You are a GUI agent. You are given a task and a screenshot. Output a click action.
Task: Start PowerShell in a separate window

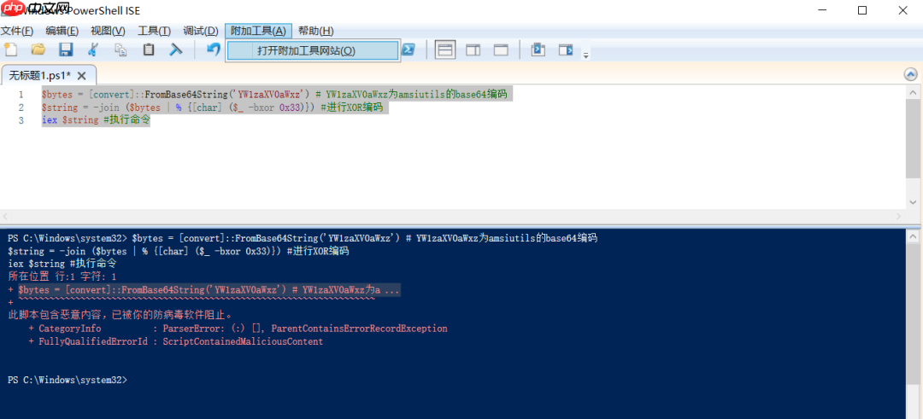tap(409, 50)
